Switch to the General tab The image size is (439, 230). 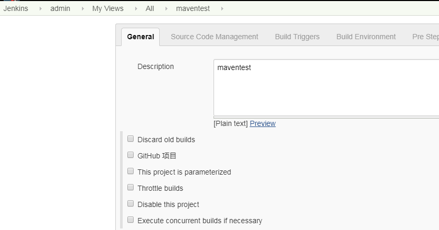[140, 37]
